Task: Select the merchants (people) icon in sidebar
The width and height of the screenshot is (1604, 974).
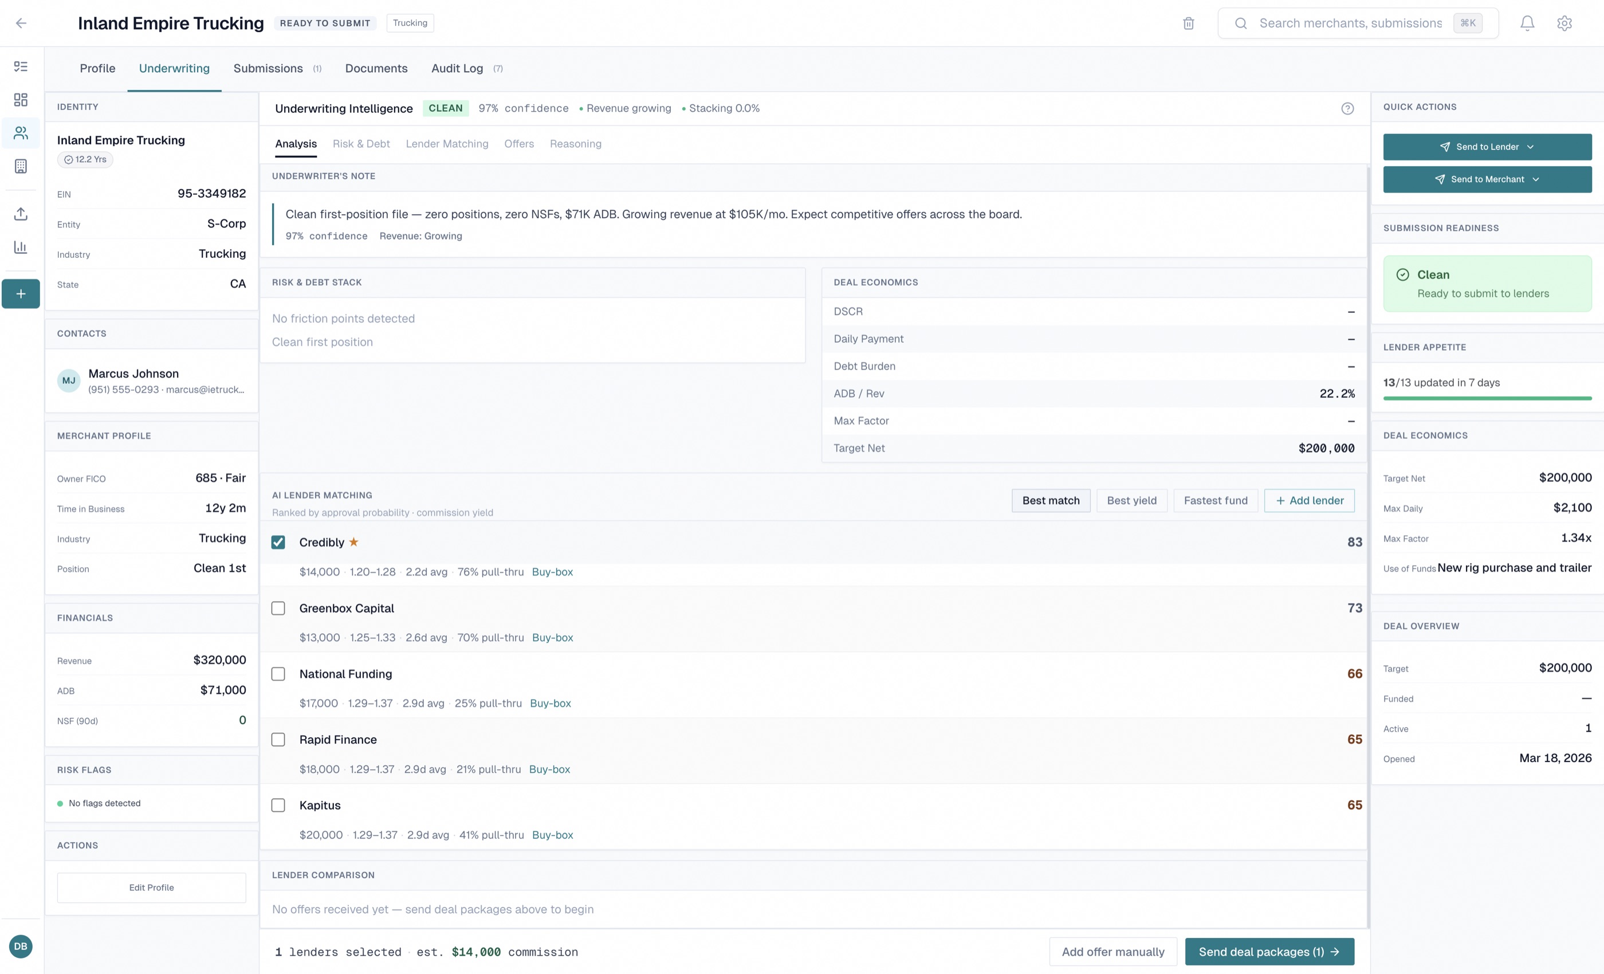Action: pos(20,133)
